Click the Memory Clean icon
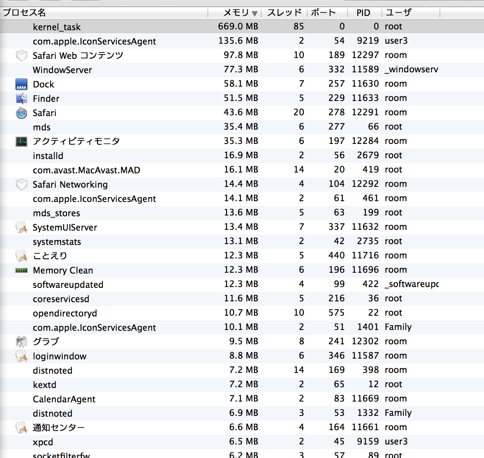 (x=21, y=270)
